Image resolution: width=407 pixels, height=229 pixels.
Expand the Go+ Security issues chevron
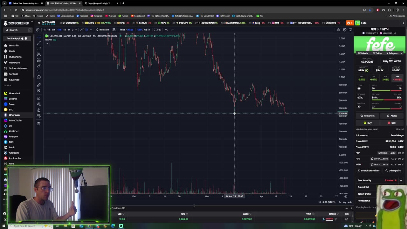[x=401, y=180]
